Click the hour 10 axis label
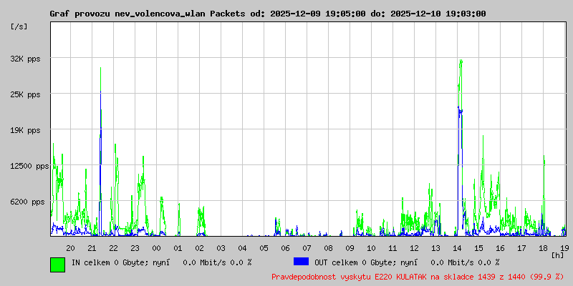The image size is (573, 286). (371, 248)
